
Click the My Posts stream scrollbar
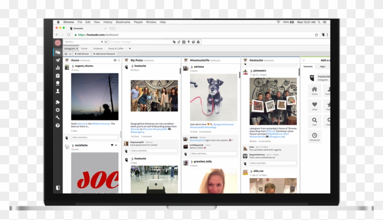click(180, 71)
